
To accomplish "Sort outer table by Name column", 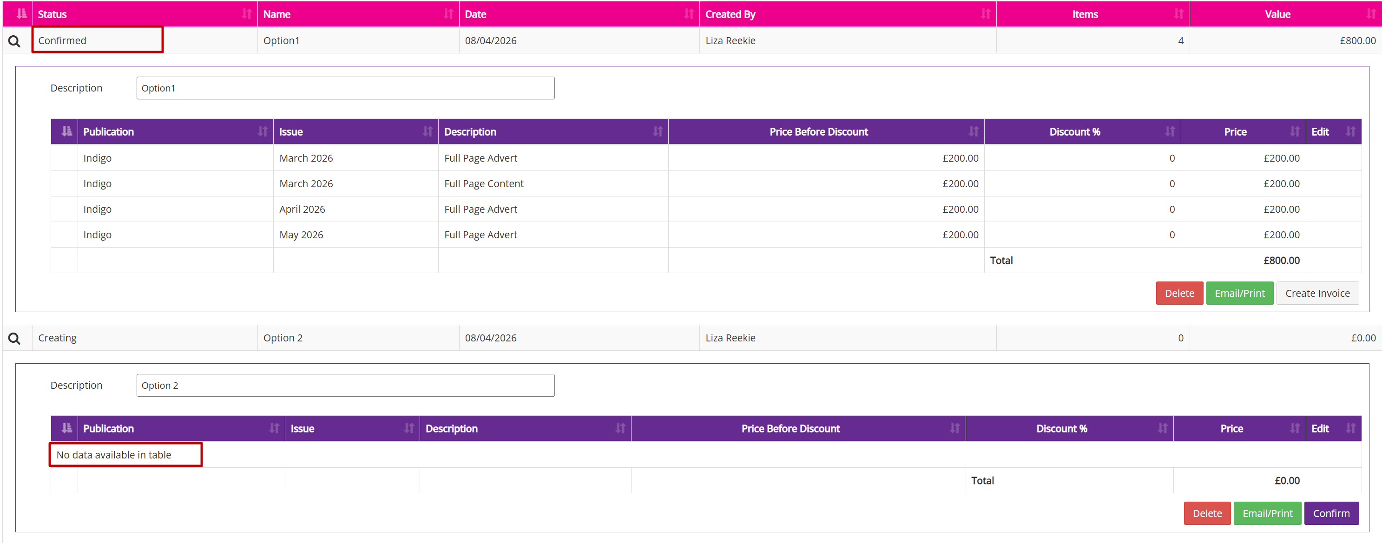I will 358,14.
